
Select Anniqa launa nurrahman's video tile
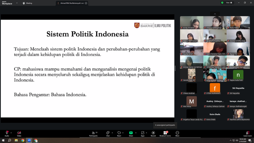pos(192,62)
